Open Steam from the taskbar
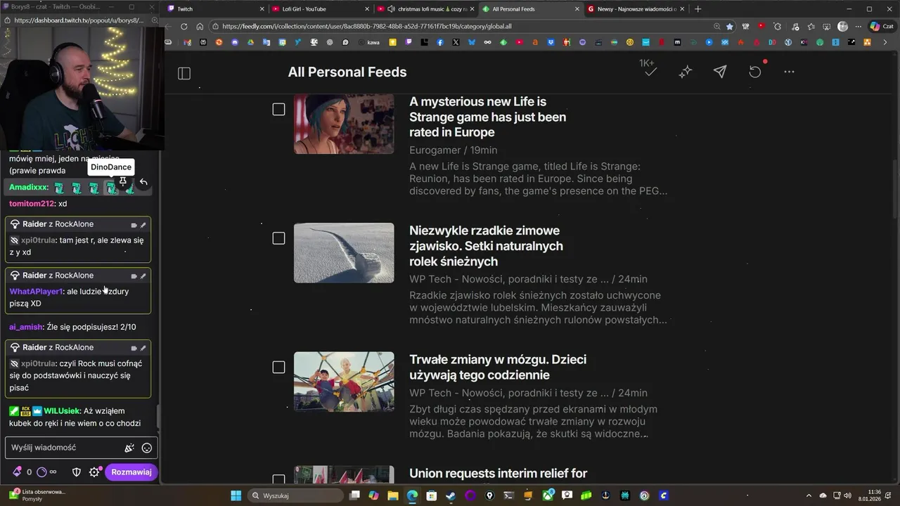Screen dimensions: 900x506 click(451, 495)
